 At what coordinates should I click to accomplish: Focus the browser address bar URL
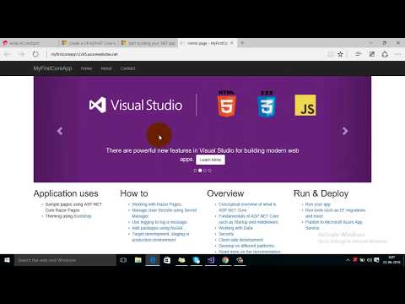(x=84, y=54)
